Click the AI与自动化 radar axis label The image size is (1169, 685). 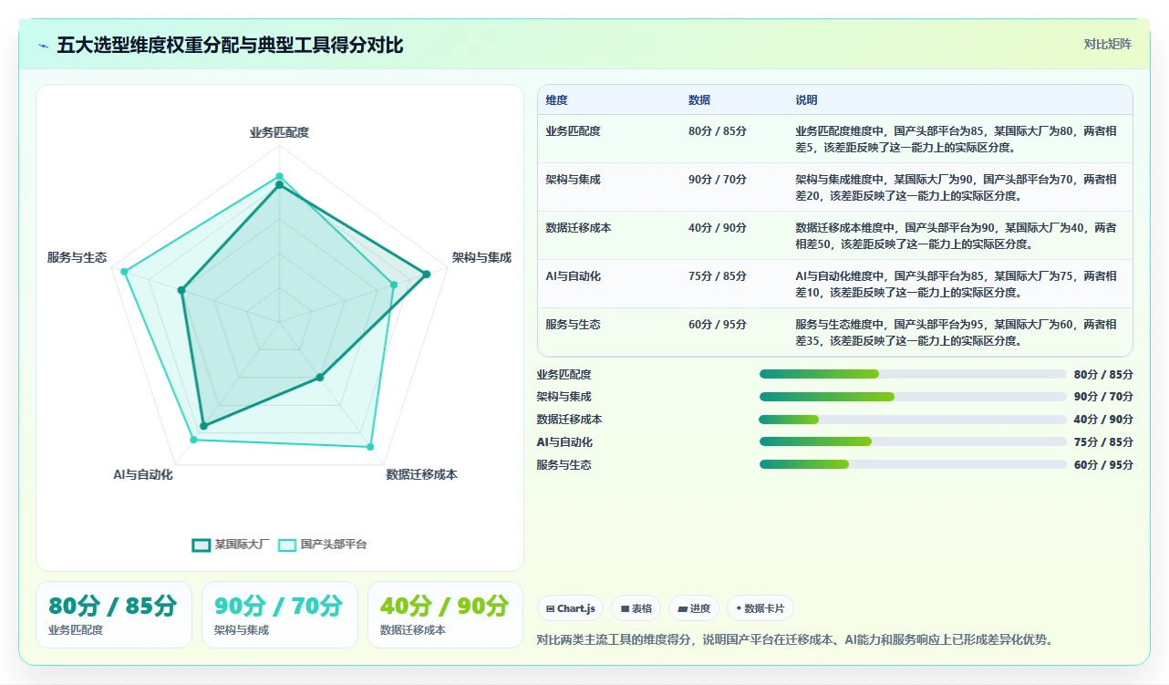click(x=143, y=475)
